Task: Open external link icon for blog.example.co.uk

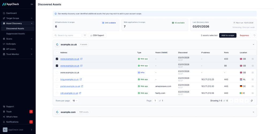Action: (x=81, y=79)
